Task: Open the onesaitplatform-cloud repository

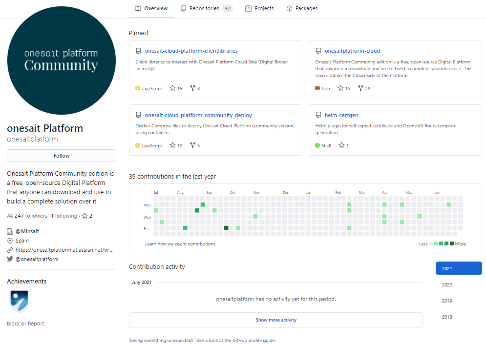Action: 352,51
